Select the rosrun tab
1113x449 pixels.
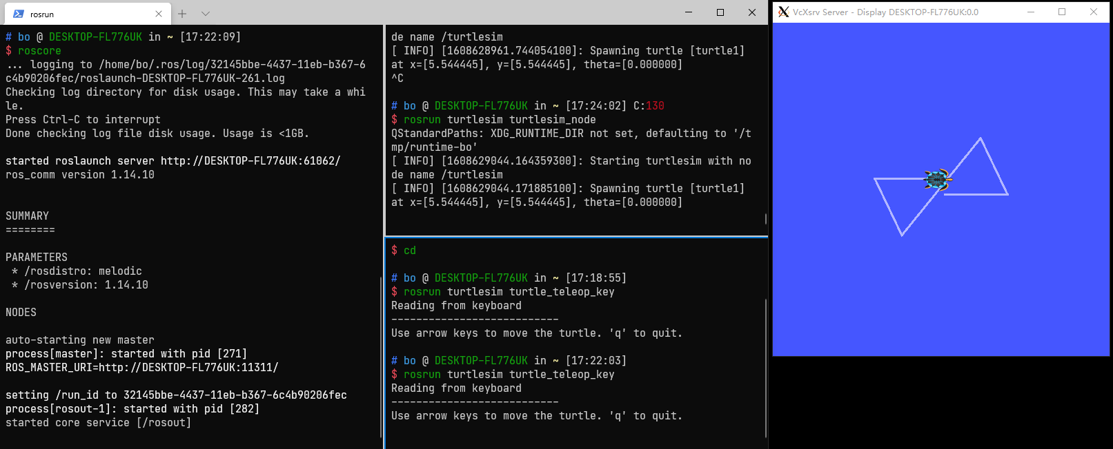(x=83, y=14)
